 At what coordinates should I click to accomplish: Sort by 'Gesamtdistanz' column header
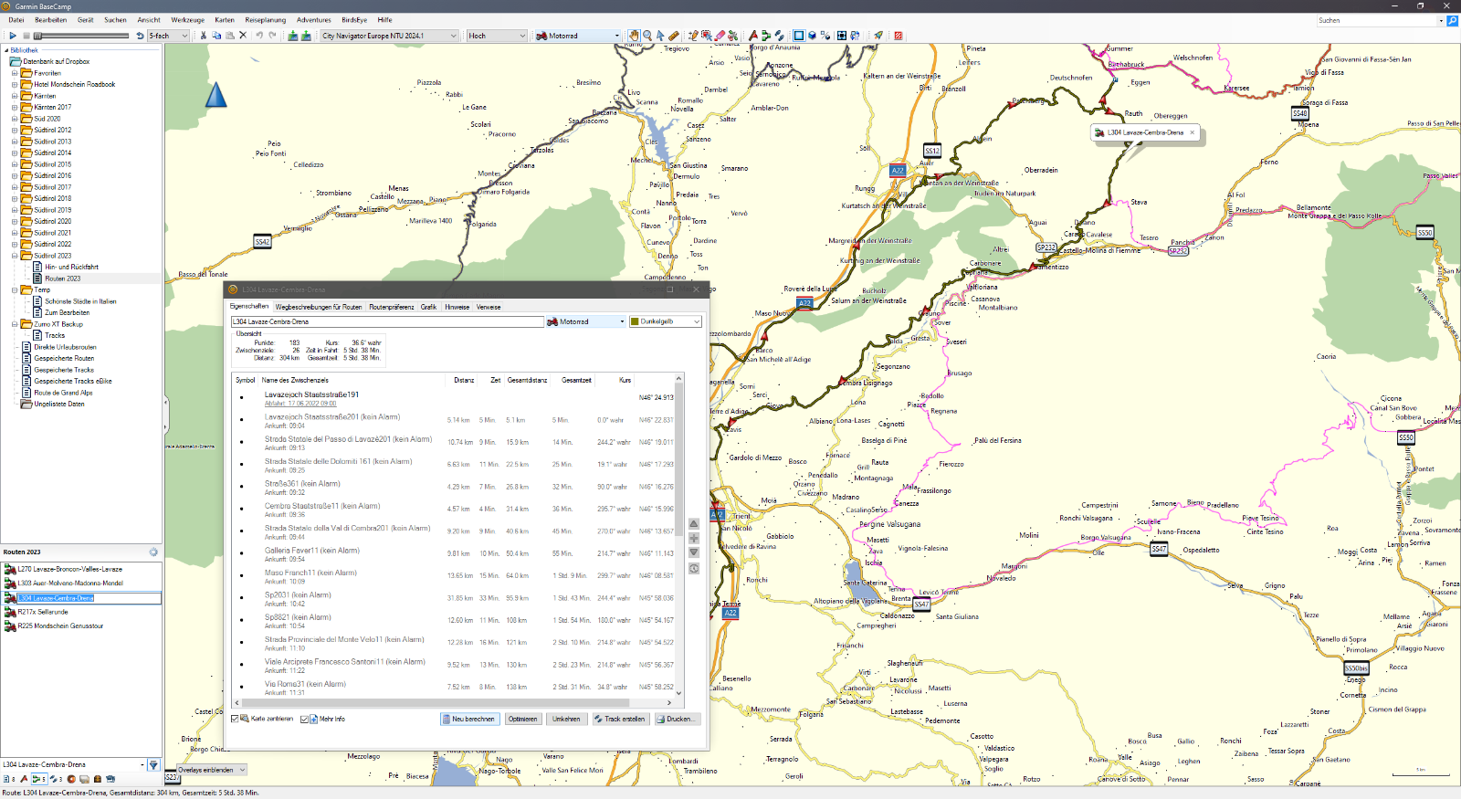pyautogui.click(x=527, y=380)
